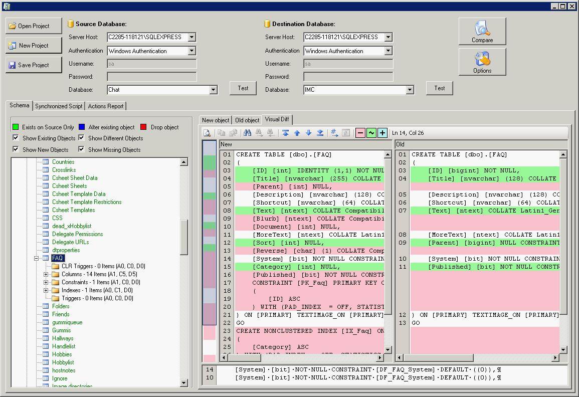
Task: Uncheck Show Missing Objects checkbox
Action: tap(81, 149)
